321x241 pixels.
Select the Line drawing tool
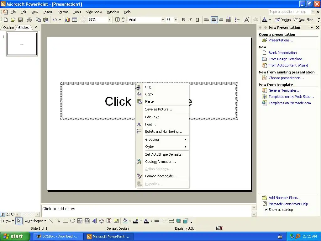[51, 221]
